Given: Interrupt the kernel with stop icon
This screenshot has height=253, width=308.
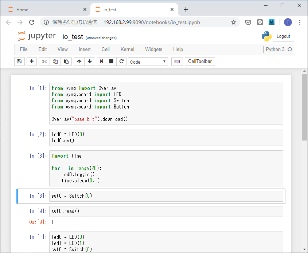Looking at the screenshot, I should pyautogui.click(x=112, y=62).
